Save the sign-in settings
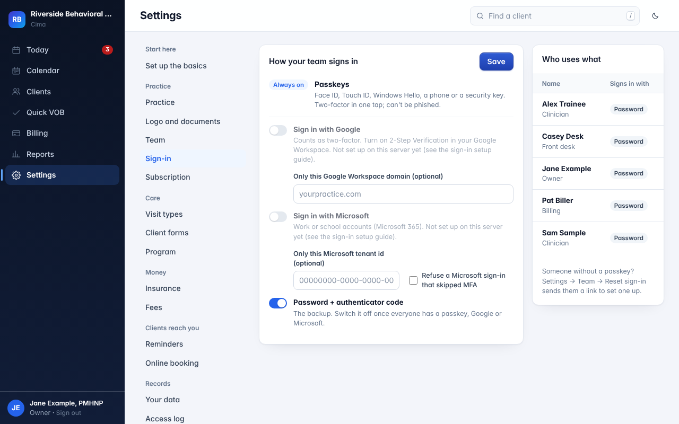The width and height of the screenshot is (679, 424). click(x=497, y=61)
